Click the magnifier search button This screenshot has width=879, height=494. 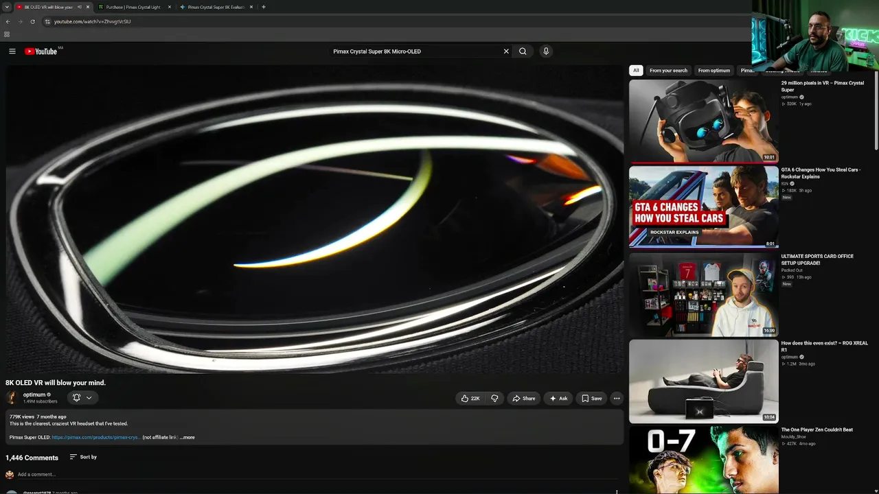pyautogui.click(x=523, y=51)
